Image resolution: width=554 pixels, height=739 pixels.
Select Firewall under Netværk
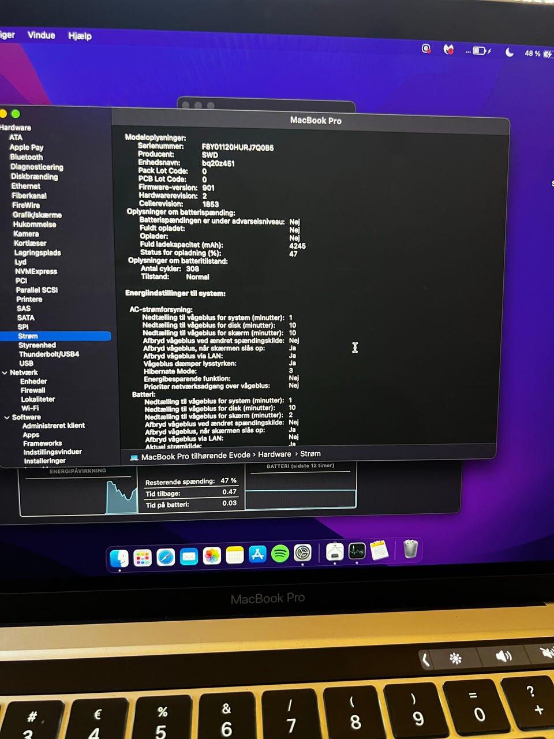click(x=33, y=390)
